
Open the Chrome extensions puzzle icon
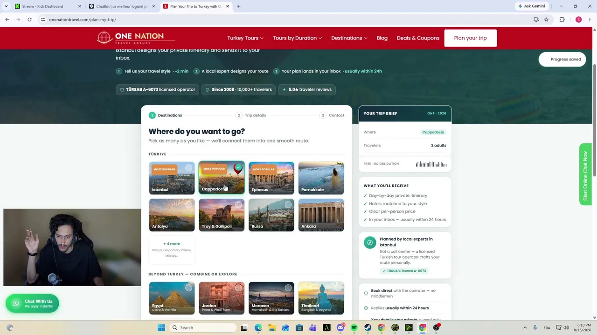point(562,20)
